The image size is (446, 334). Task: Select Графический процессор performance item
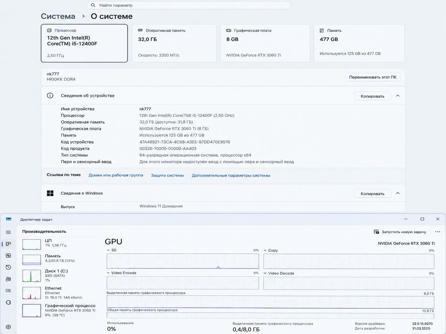click(59, 310)
